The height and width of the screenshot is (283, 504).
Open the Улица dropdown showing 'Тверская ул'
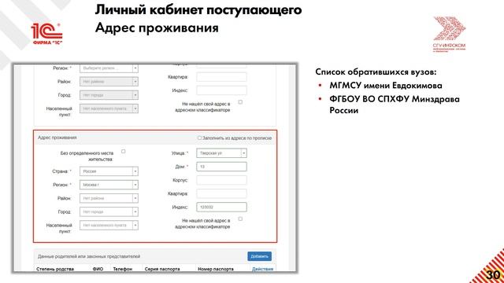pos(221,153)
